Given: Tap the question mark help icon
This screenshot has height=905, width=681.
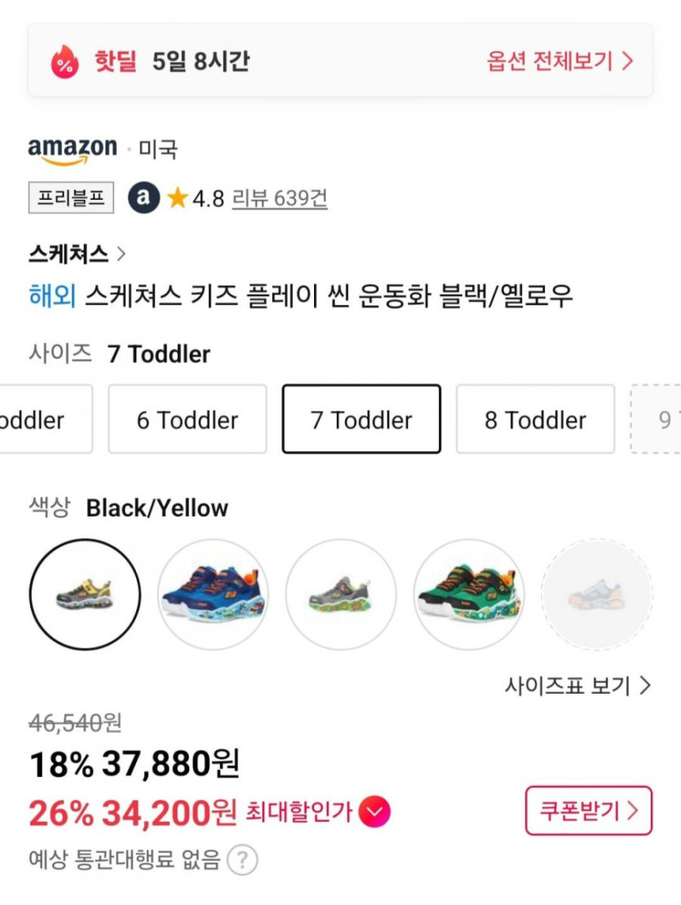Looking at the screenshot, I should 242,859.
